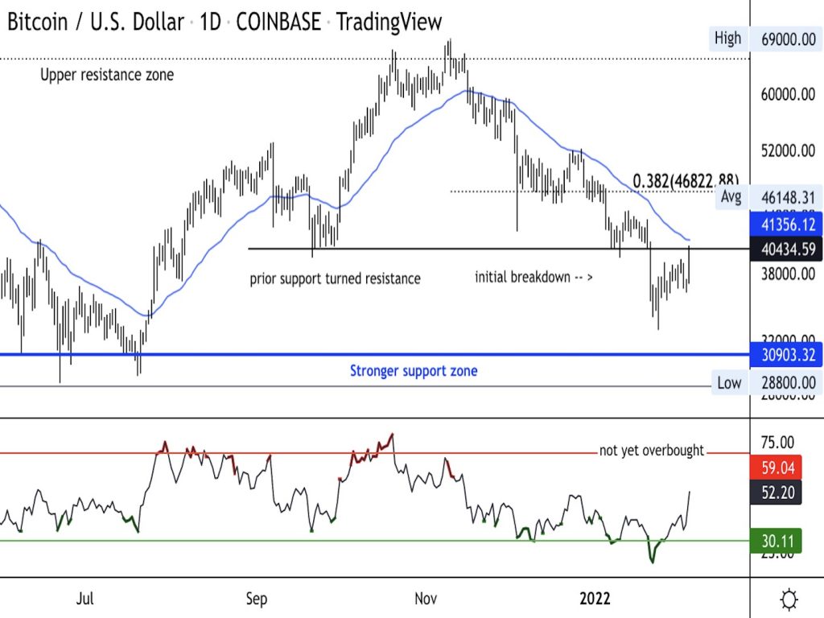This screenshot has width=824, height=618.
Task: Select the 'Stronger support zone' text annotation
Action: pos(413,371)
